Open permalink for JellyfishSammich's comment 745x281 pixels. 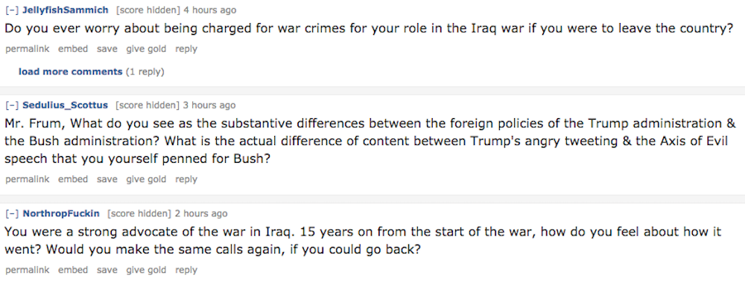click(27, 49)
